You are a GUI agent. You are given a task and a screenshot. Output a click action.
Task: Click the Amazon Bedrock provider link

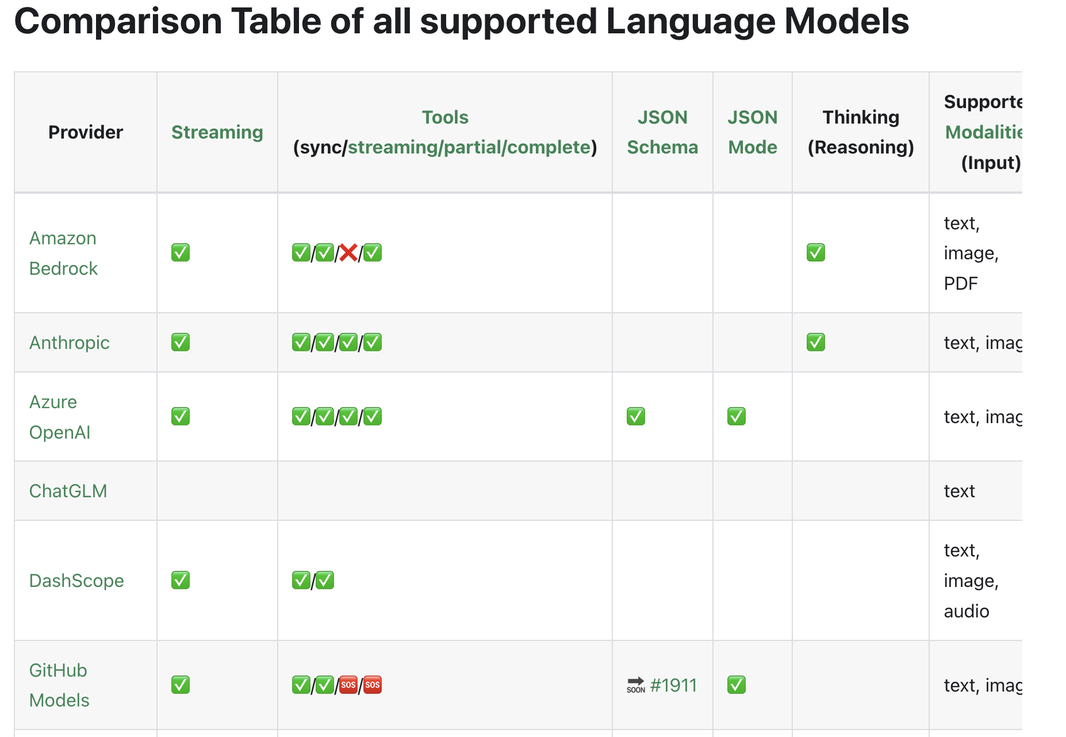tap(63, 253)
